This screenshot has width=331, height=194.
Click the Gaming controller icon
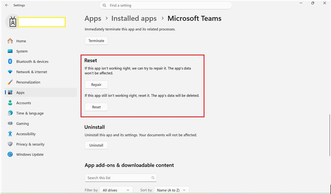coord(10,123)
